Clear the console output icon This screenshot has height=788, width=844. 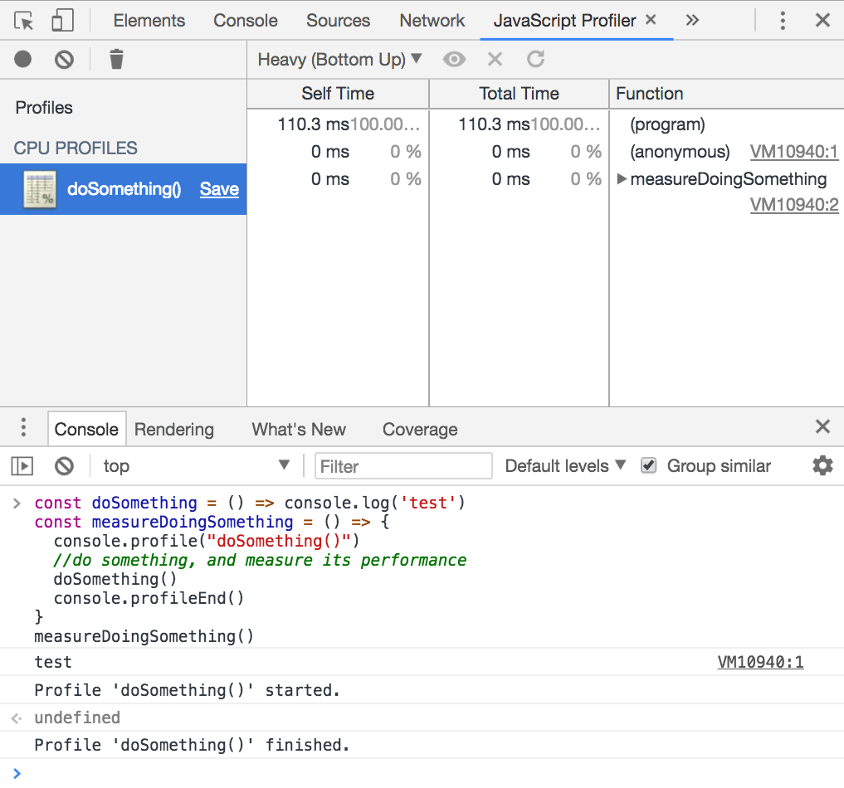(64, 466)
